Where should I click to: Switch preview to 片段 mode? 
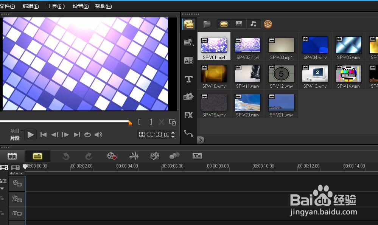tap(15, 138)
